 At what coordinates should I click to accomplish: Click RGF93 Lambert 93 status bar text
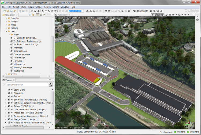click(92, 132)
